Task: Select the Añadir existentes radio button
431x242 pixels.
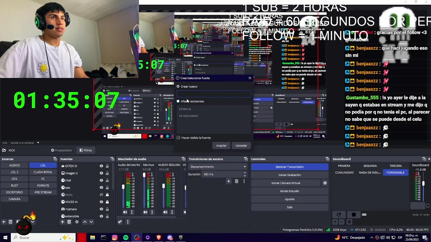Action: coord(178,101)
